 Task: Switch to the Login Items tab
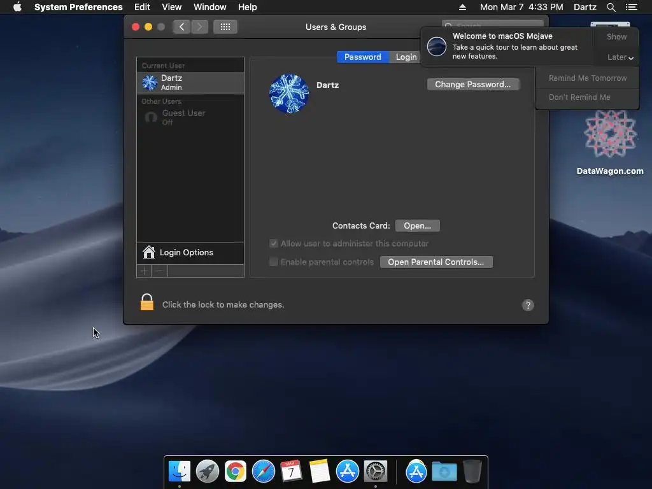pyautogui.click(x=406, y=57)
